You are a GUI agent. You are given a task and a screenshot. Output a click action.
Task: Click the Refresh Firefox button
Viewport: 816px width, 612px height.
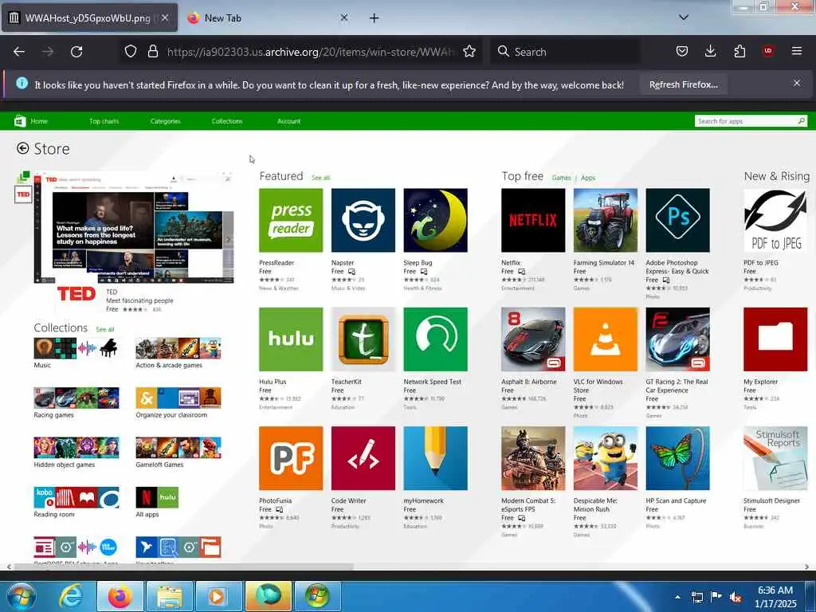coord(683,84)
